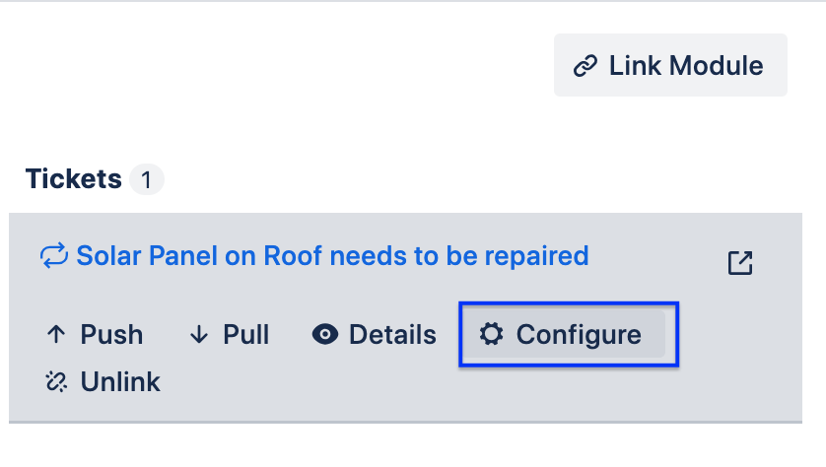Viewport: 826px width, 467px height.
Task: Click the Link Module button
Action: (670, 66)
